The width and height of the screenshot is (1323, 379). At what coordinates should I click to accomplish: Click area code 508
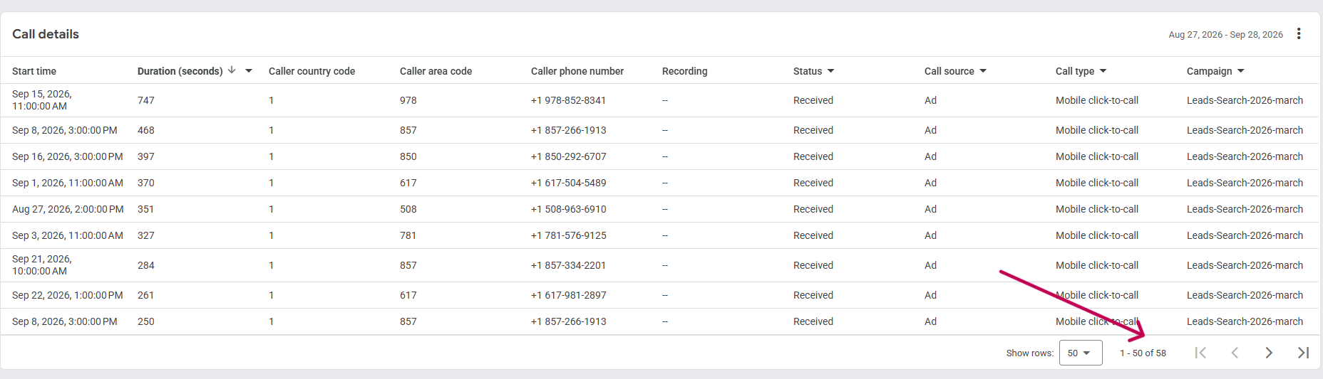[408, 209]
